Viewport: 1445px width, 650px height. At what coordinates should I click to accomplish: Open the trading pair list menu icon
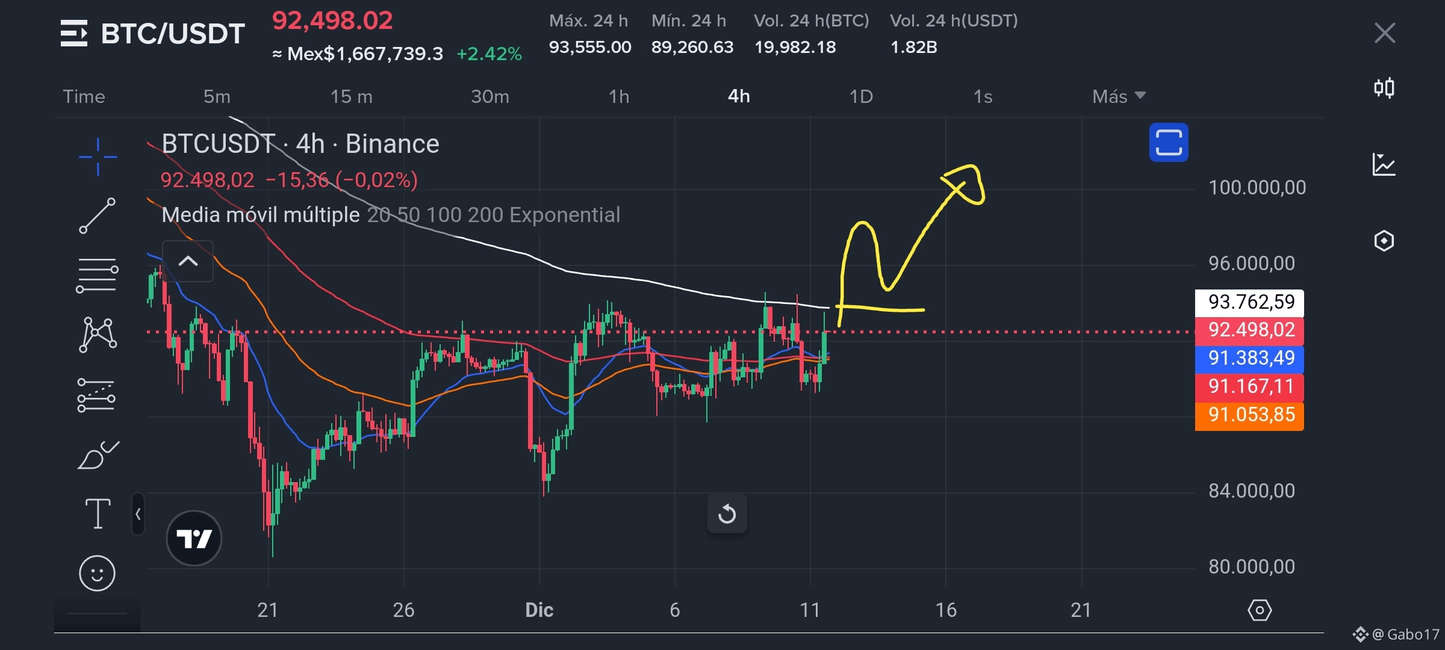pos(74,33)
